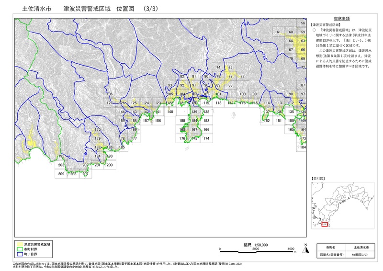Click the north arrow compass icon

304,248
